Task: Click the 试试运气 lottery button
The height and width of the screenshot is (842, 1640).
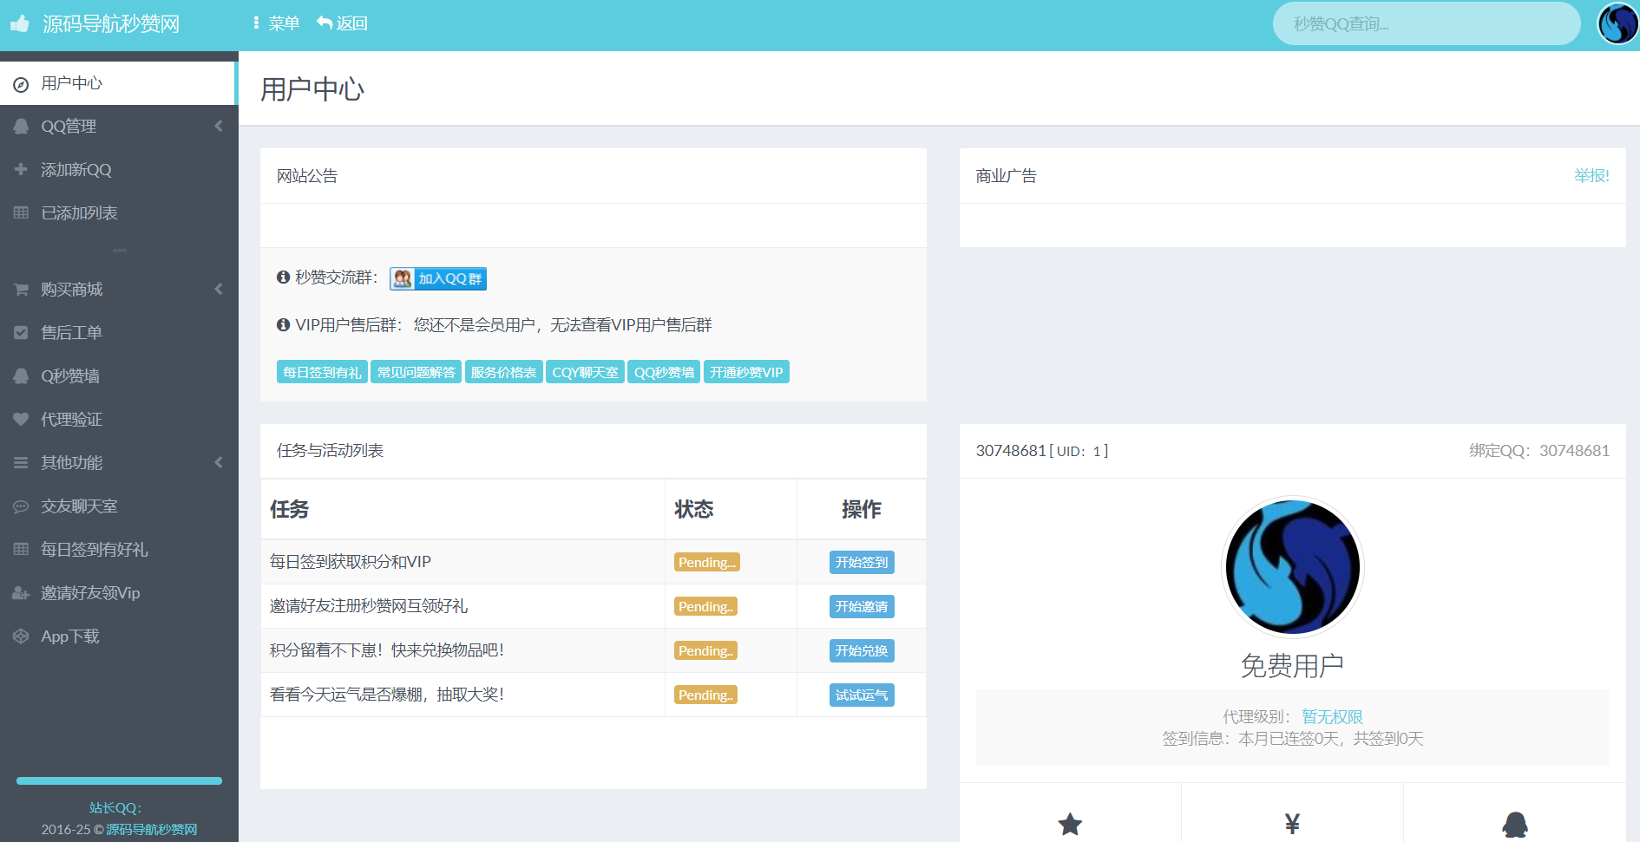Action: 861,695
